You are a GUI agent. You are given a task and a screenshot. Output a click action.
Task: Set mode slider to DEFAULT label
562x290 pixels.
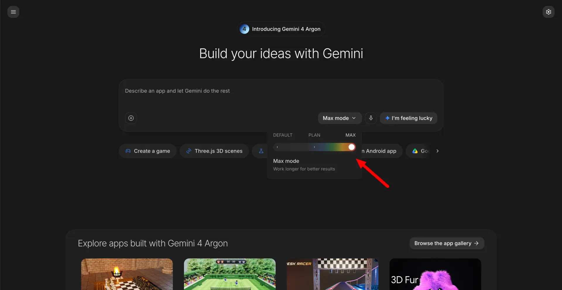[x=283, y=135]
